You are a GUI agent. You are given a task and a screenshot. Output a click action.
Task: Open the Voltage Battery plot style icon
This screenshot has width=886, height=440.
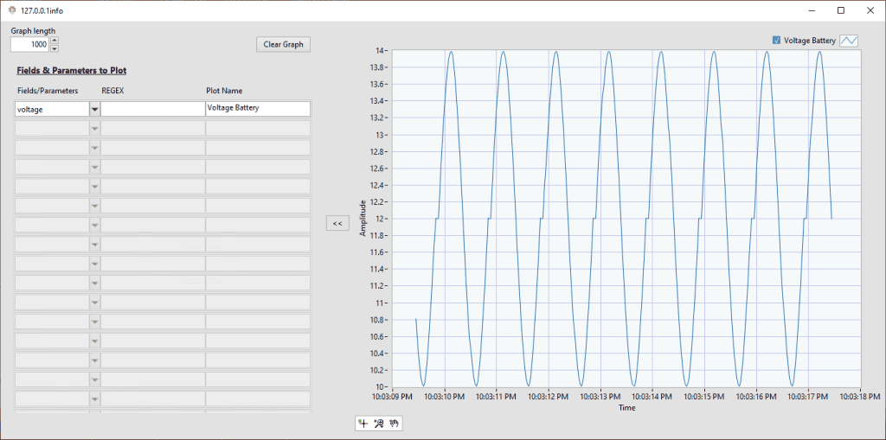coord(850,41)
